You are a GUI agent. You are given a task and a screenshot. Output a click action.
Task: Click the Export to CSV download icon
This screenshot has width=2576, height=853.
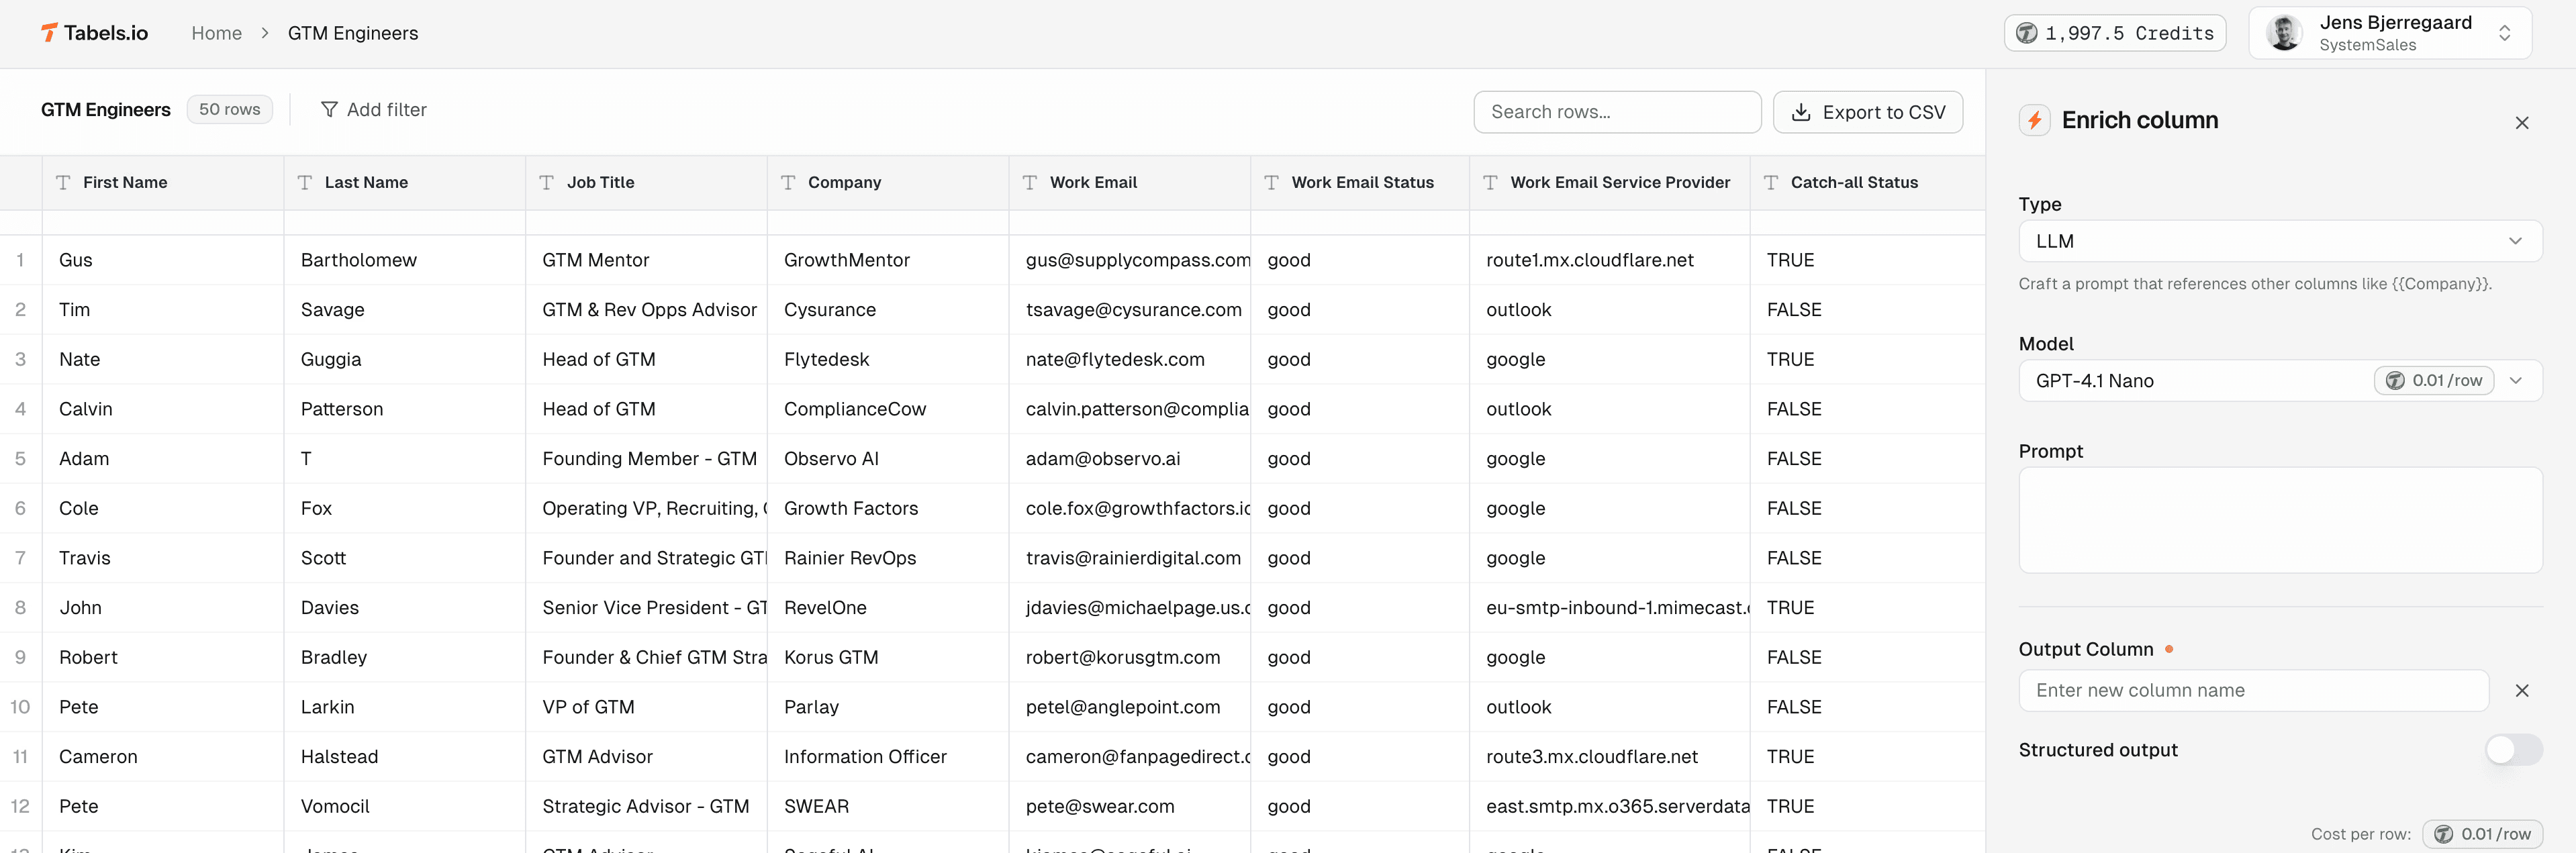point(1800,112)
